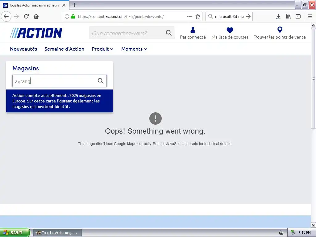Click the vertical scrollbar thumb

[x=313, y=78]
